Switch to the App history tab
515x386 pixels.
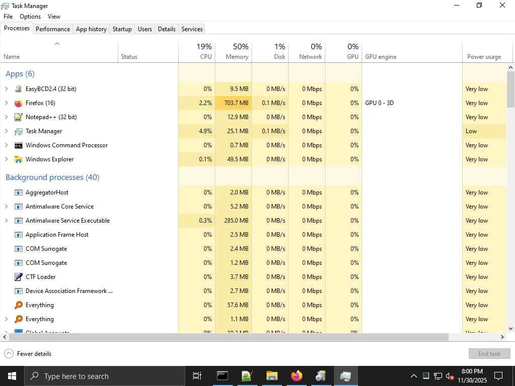pyautogui.click(x=92, y=29)
